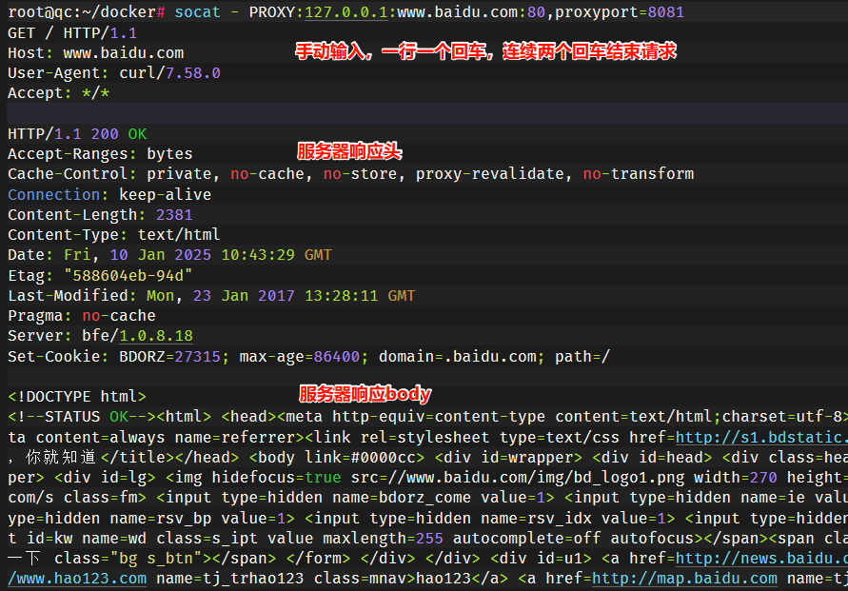This screenshot has width=848, height=591.
Task: Click the '<!DOCTYPE html>' line
Action: [x=77, y=396]
